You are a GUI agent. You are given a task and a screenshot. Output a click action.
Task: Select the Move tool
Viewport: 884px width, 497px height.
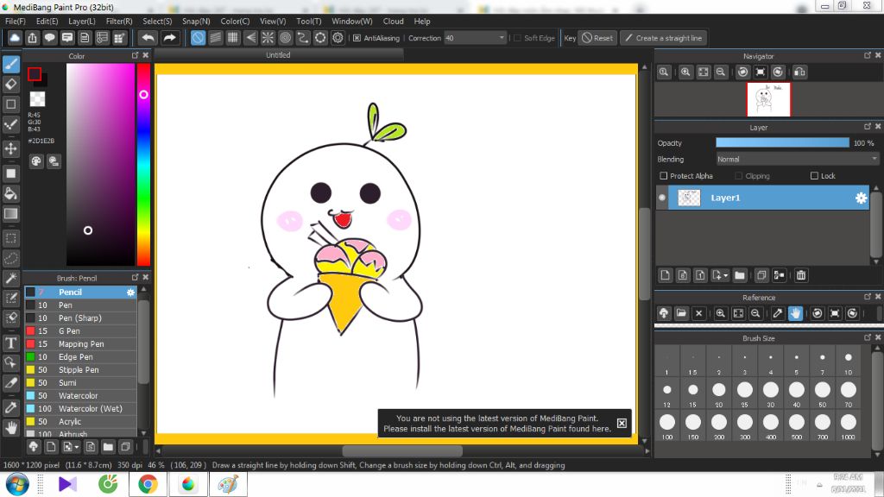pyautogui.click(x=11, y=148)
